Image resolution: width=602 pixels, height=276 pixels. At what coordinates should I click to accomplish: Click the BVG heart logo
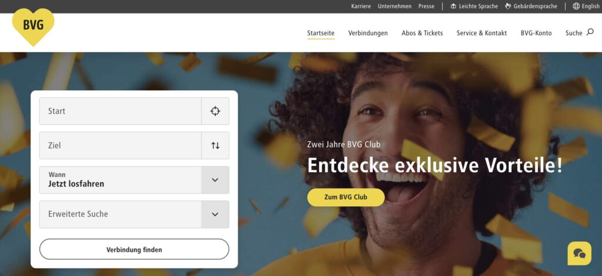point(33,26)
